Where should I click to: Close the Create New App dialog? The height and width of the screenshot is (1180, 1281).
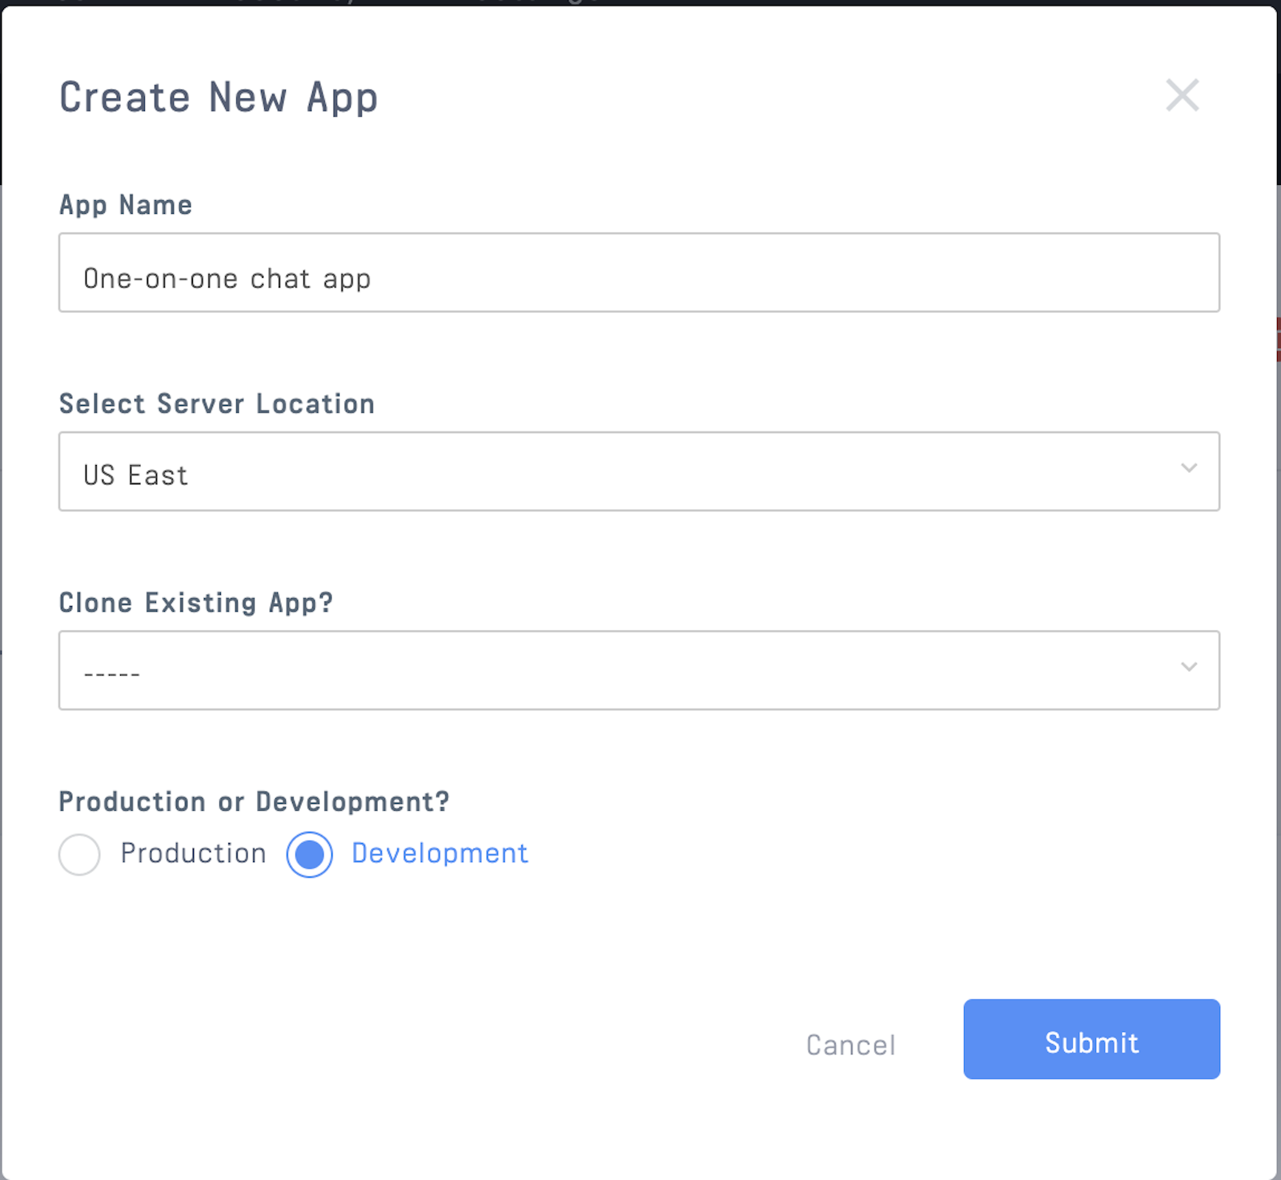(1183, 96)
